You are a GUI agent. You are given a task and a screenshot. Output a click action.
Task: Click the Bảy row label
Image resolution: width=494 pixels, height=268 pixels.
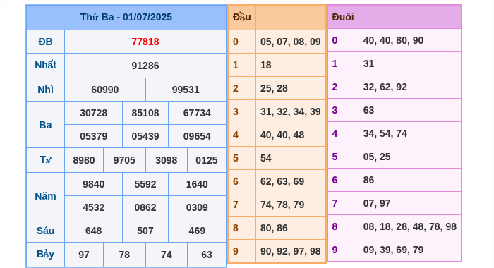point(45,254)
